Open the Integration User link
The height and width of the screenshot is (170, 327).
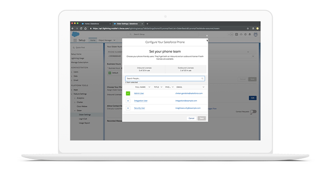(141, 101)
